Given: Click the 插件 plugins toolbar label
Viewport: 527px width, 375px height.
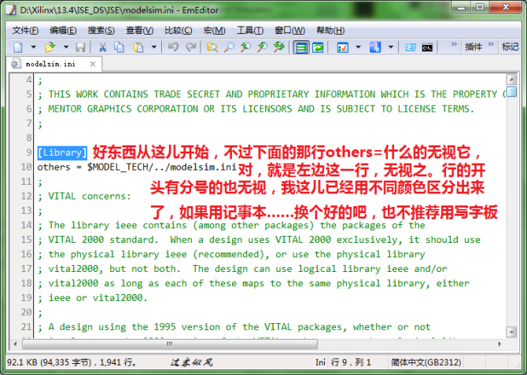Looking at the screenshot, I should tap(474, 46).
